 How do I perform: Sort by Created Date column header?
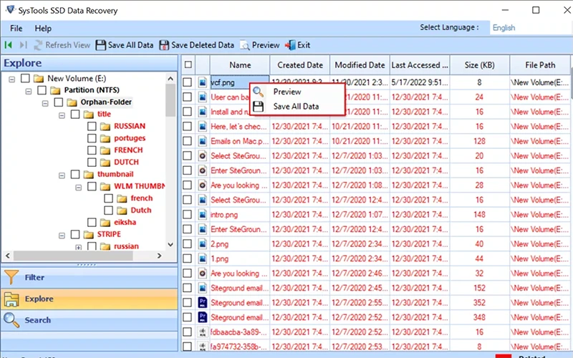(x=300, y=65)
